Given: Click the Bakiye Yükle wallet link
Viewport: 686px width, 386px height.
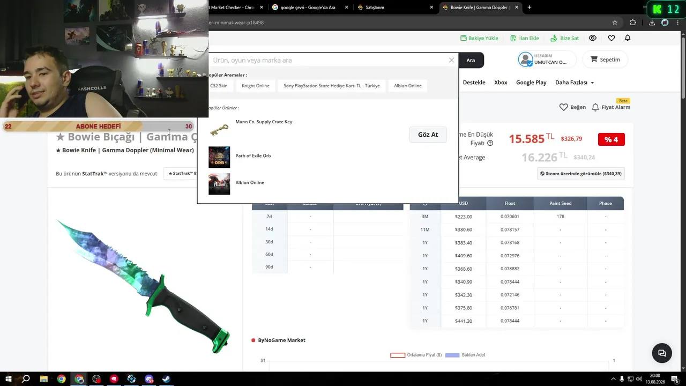Looking at the screenshot, I should tap(479, 38).
